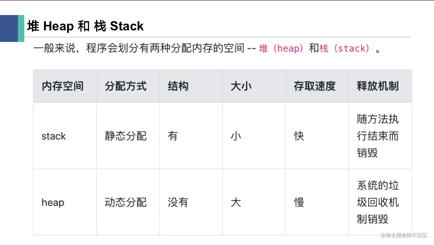Click the 系统的垃圾回收机制销毁 cell
This screenshot has height=245, width=434.
click(380, 202)
